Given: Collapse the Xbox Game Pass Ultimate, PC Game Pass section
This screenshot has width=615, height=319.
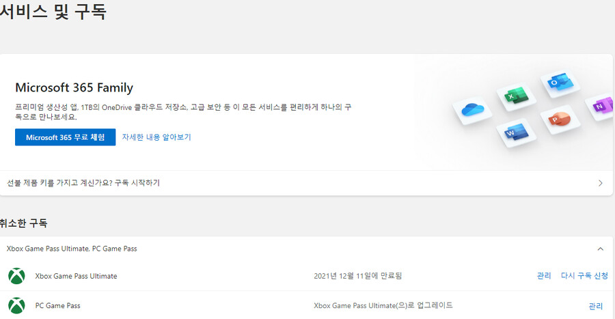Looking at the screenshot, I should [x=600, y=249].
